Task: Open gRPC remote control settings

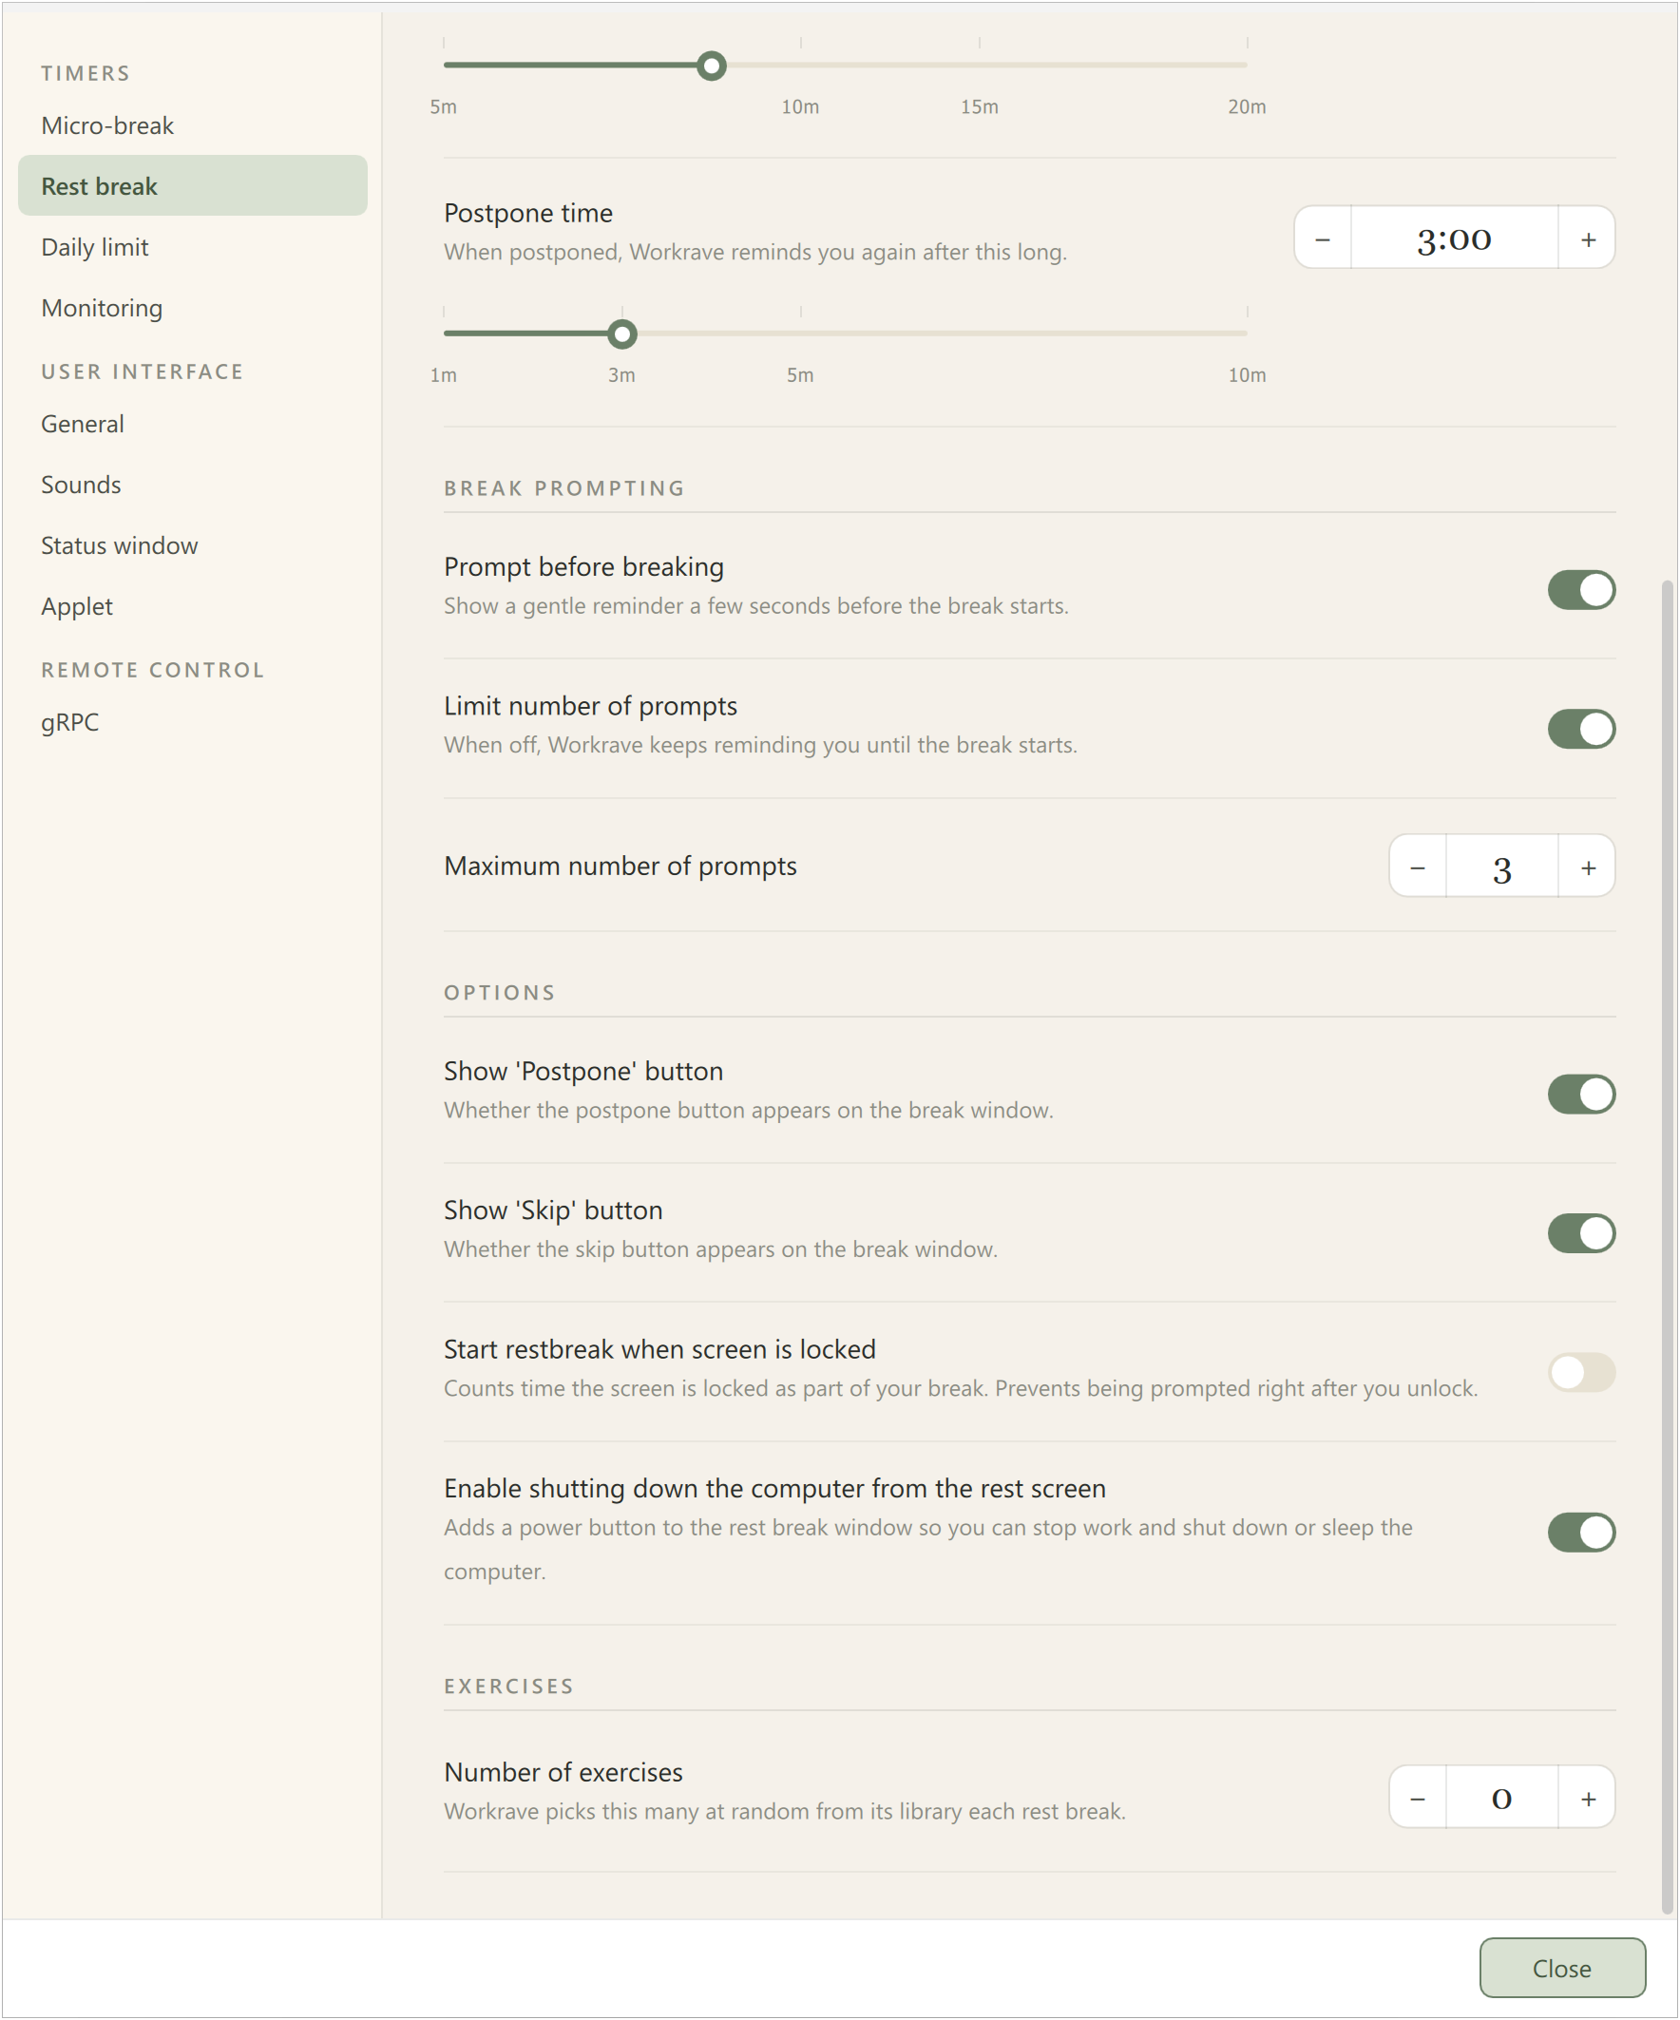Action: click(193, 722)
